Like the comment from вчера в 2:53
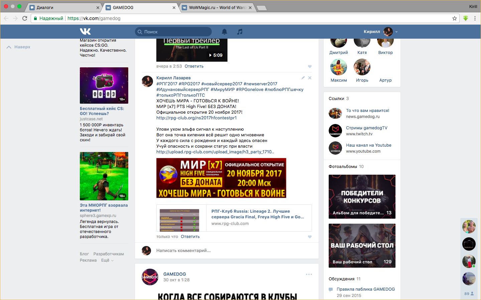 pos(310,66)
